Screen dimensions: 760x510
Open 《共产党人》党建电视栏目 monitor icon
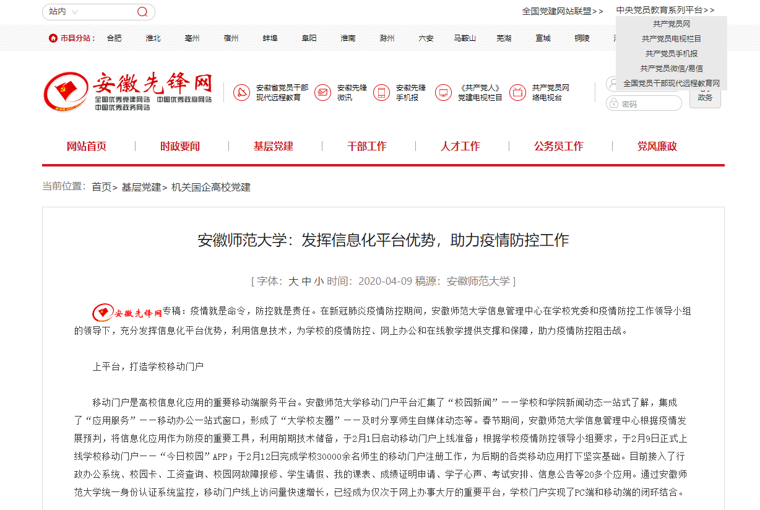pos(443,93)
